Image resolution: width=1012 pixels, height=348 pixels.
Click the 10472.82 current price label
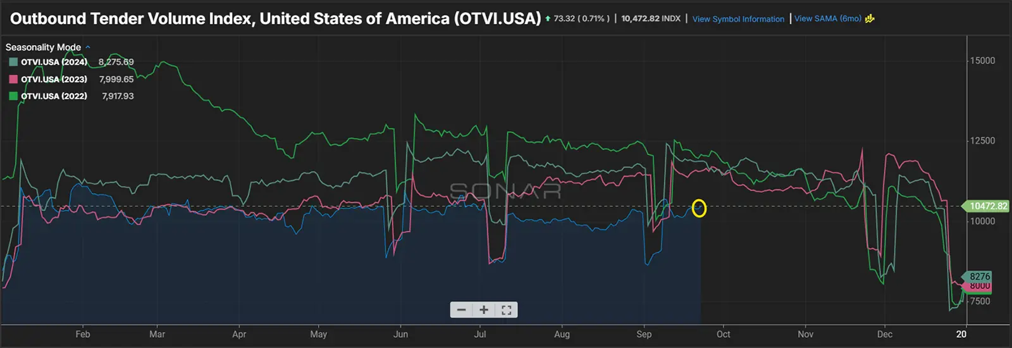click(x=988, y=206)
